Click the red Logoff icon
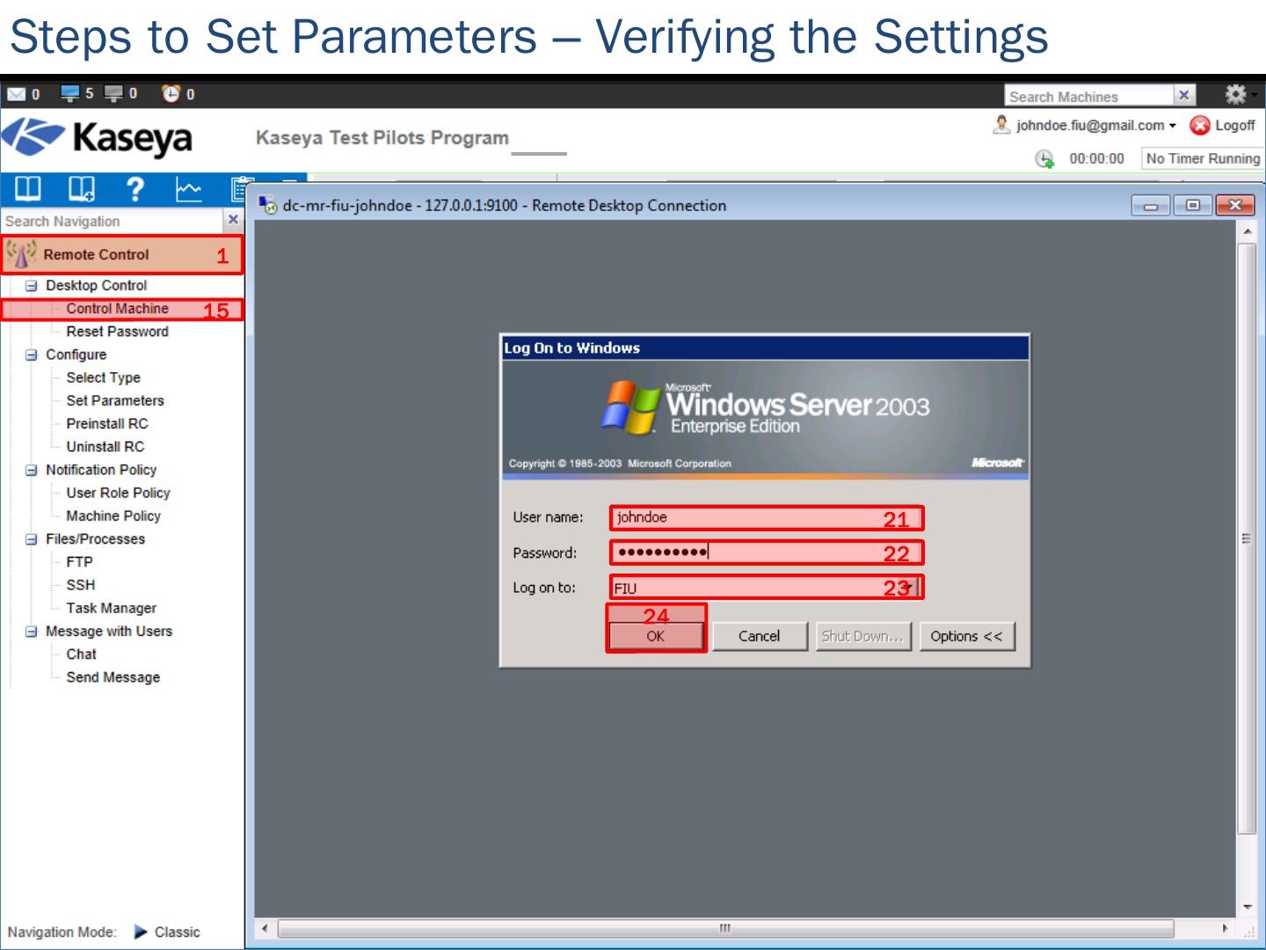The width and height of the screenshot is (1266, 950). 1199,126
